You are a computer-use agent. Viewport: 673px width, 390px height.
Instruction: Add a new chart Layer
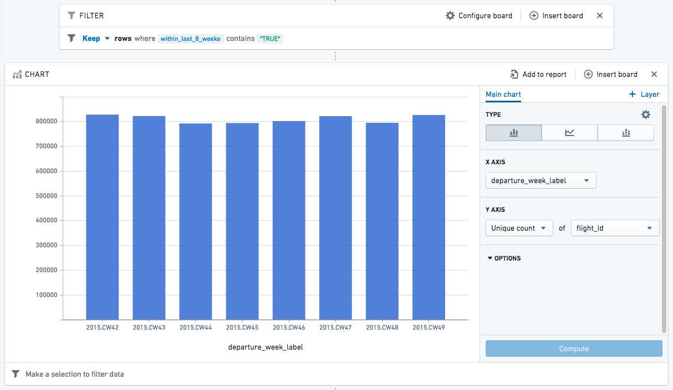[x=644, y=94]
